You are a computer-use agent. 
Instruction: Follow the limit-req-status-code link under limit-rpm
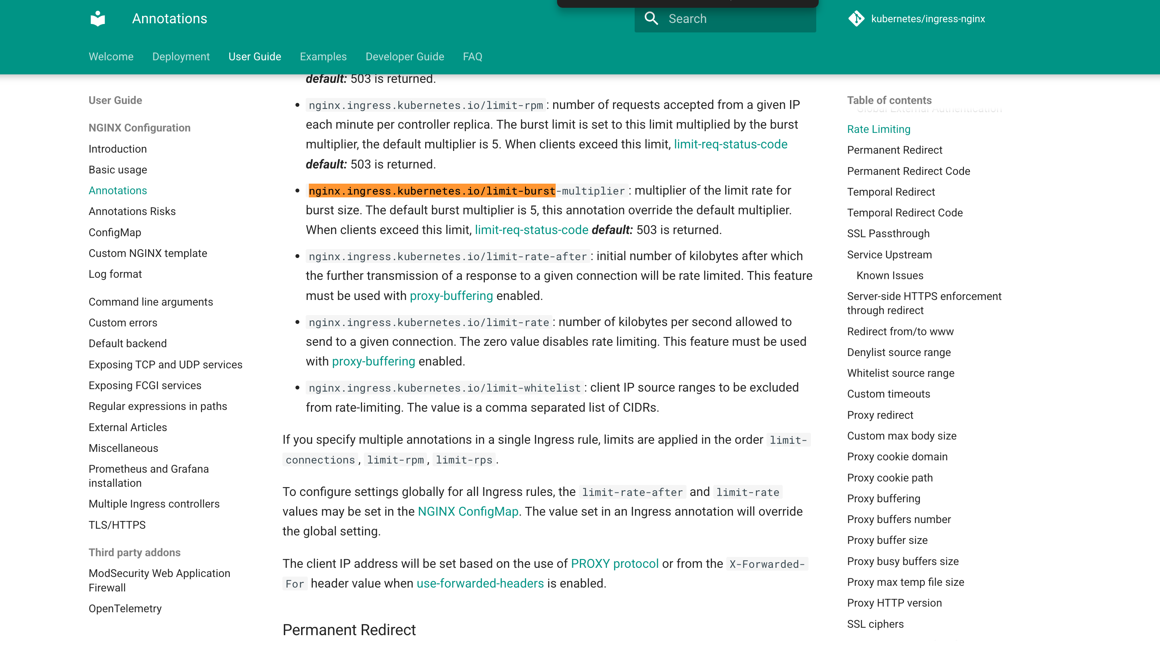point(730,145)
